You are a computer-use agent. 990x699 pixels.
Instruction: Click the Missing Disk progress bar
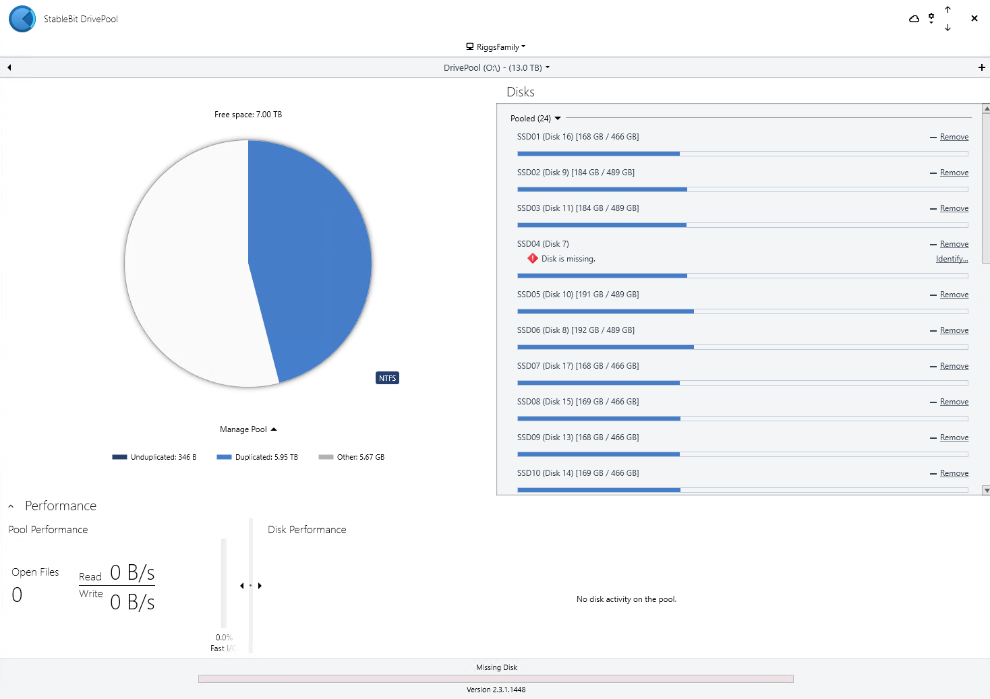[x=496, y=679]
